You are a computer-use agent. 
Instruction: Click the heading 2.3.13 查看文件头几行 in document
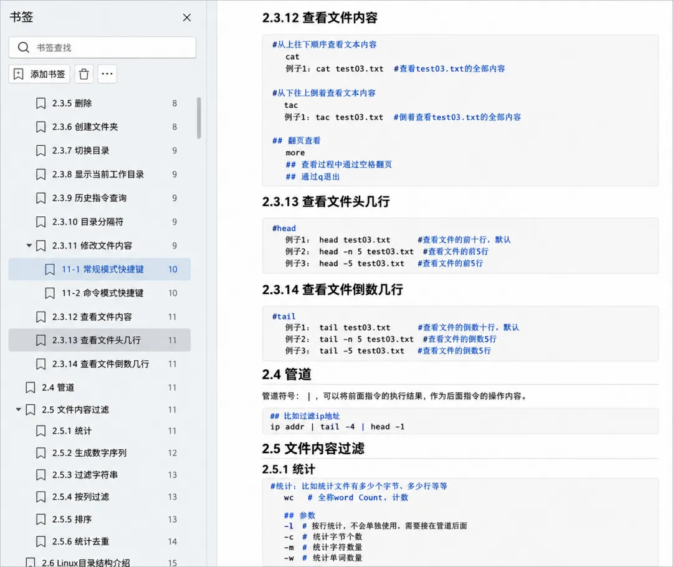[326, 202]
